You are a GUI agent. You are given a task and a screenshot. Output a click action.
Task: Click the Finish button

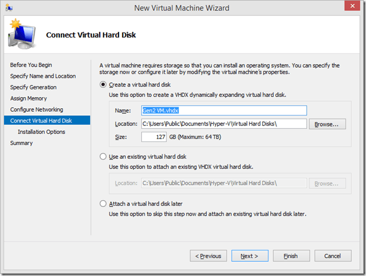[x=291, y=256]
